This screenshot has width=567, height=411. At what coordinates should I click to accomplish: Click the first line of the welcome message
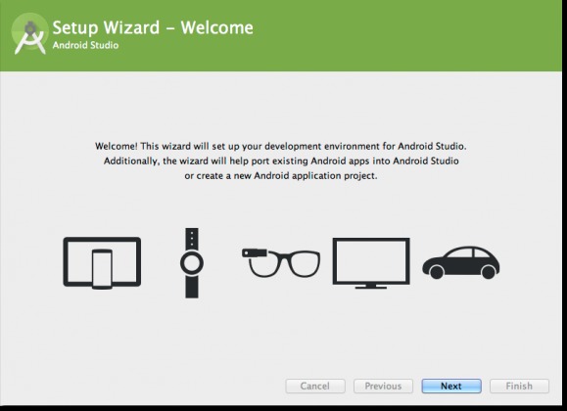(x=281, y=146)
